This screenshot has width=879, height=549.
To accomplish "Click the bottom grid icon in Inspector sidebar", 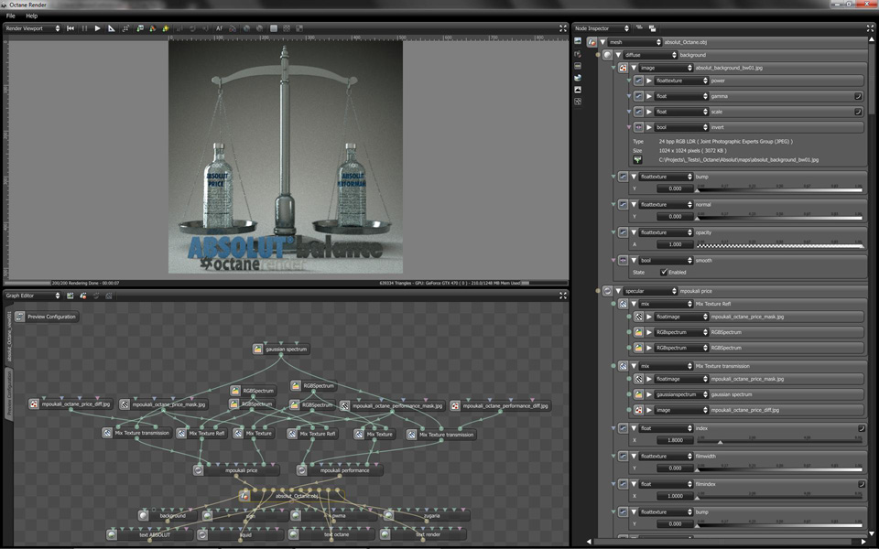I will 578,102.
